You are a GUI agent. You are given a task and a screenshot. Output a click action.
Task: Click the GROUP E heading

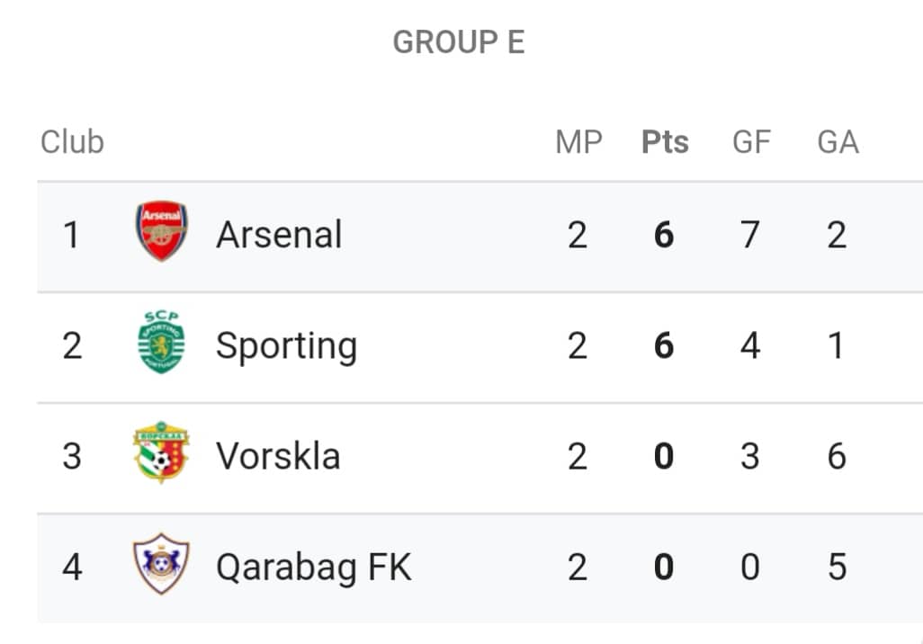click(459, 41)
